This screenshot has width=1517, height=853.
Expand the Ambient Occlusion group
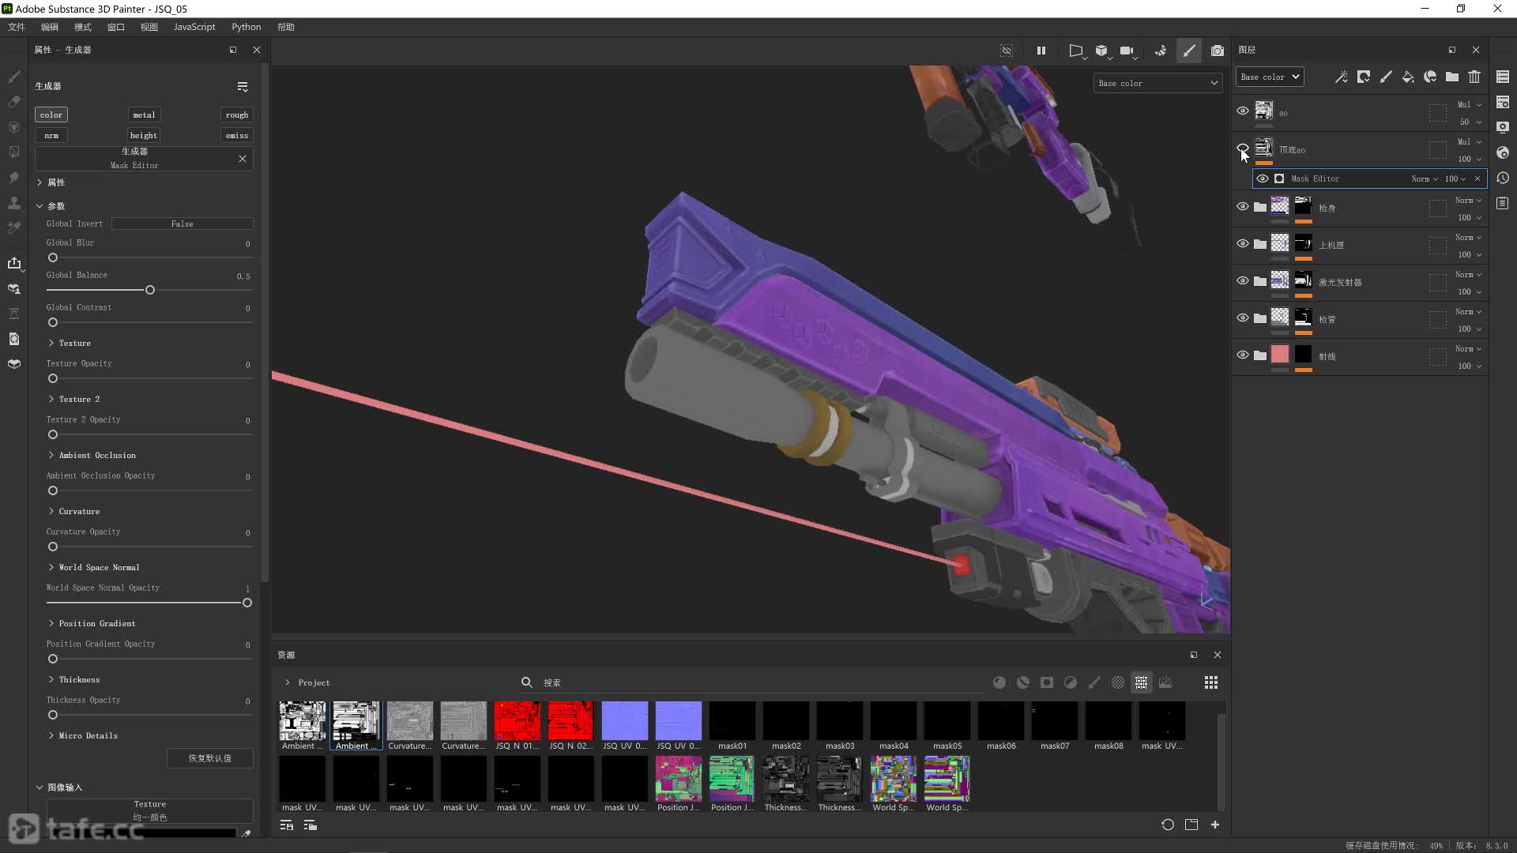tap(51, 455)
